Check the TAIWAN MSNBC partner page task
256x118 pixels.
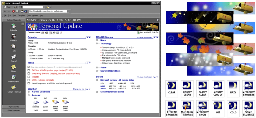pyautogui.click(x=29, y=70)
